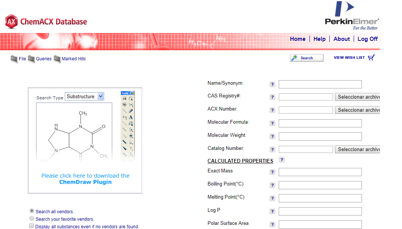This screenshot has height=229, width=402.
Task: Click help icon beside Name/Synonym
Action: (272, 84)
